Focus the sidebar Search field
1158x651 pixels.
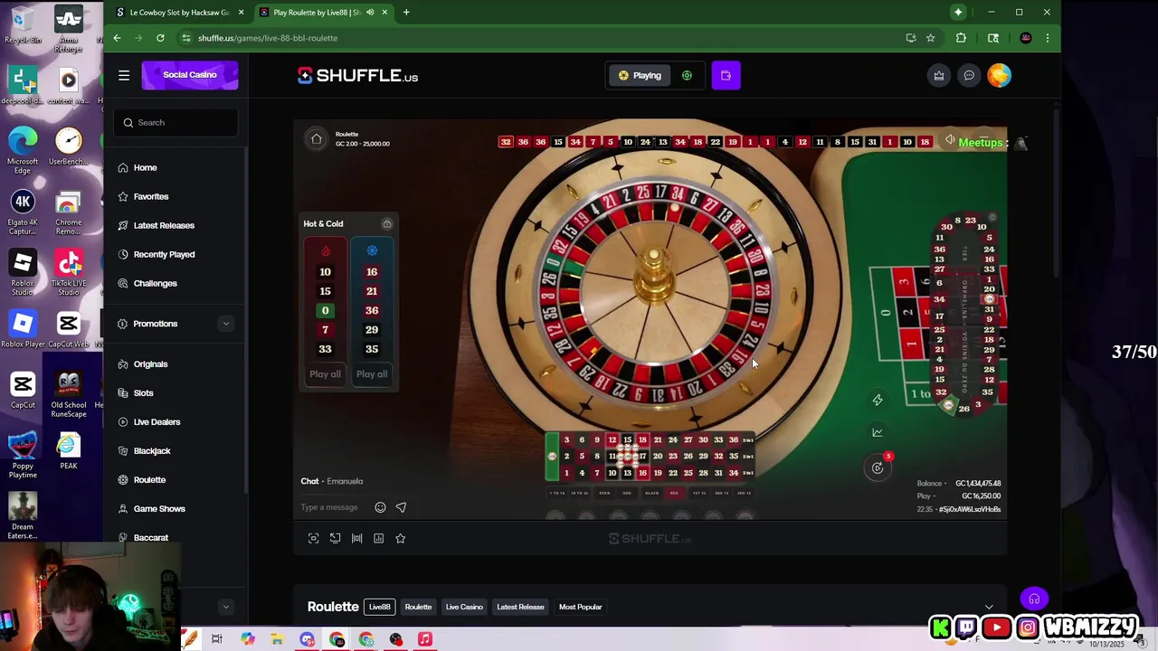[176, 122]
